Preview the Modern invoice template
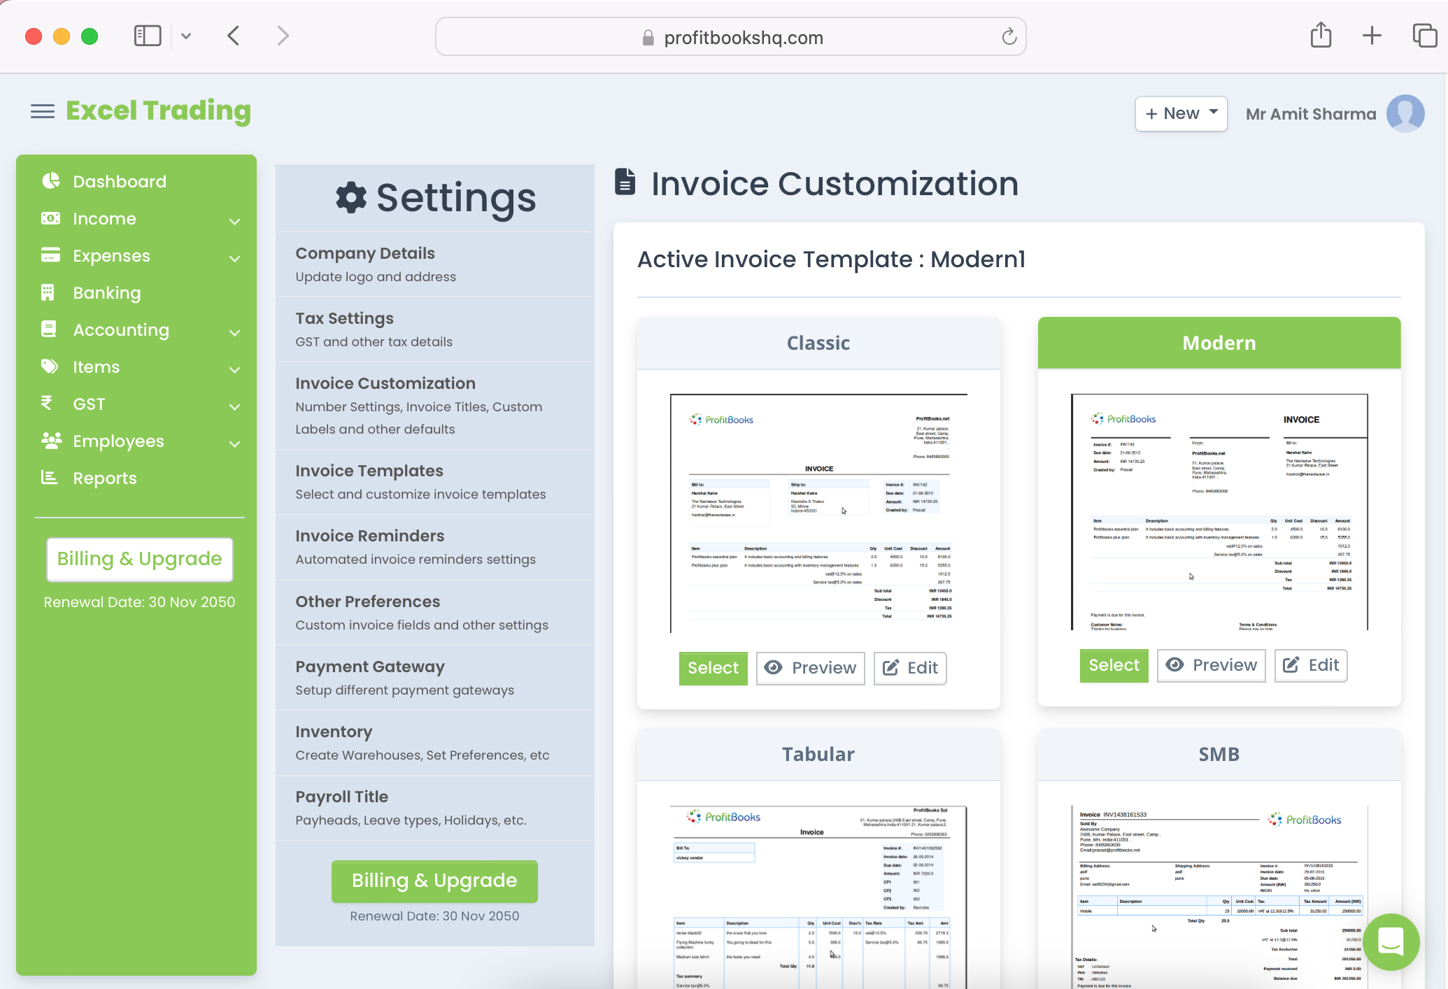Image resolution: width=1448 pixels, height=989 pixels. coord(1211,665)
